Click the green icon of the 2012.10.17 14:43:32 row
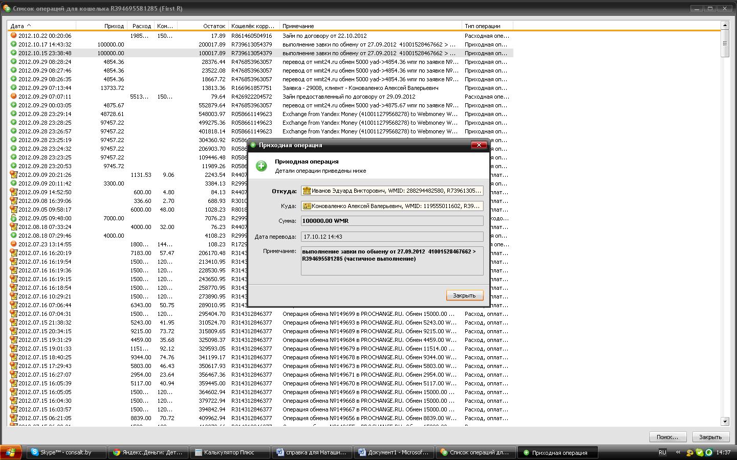Image resolution: width=737 pixels, height=460 pixels. 14,44
